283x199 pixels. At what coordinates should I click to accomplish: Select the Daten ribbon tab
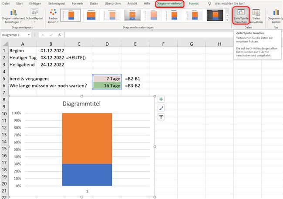tap(94, 3)
